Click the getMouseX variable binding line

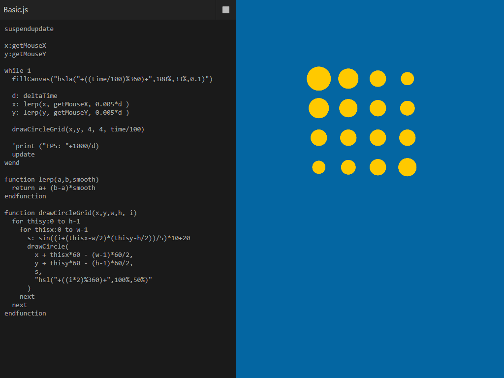[25, 45]
